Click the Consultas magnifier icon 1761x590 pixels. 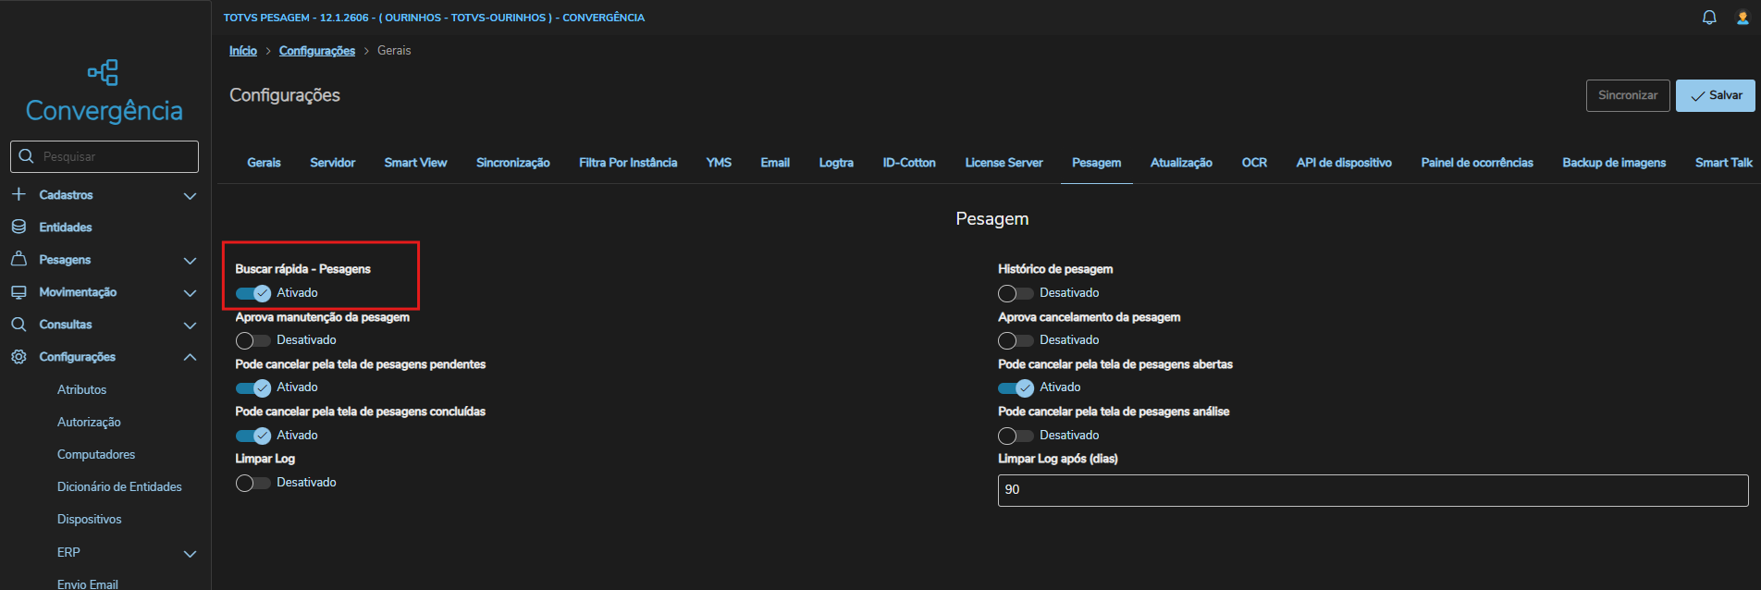pos(18,324)
